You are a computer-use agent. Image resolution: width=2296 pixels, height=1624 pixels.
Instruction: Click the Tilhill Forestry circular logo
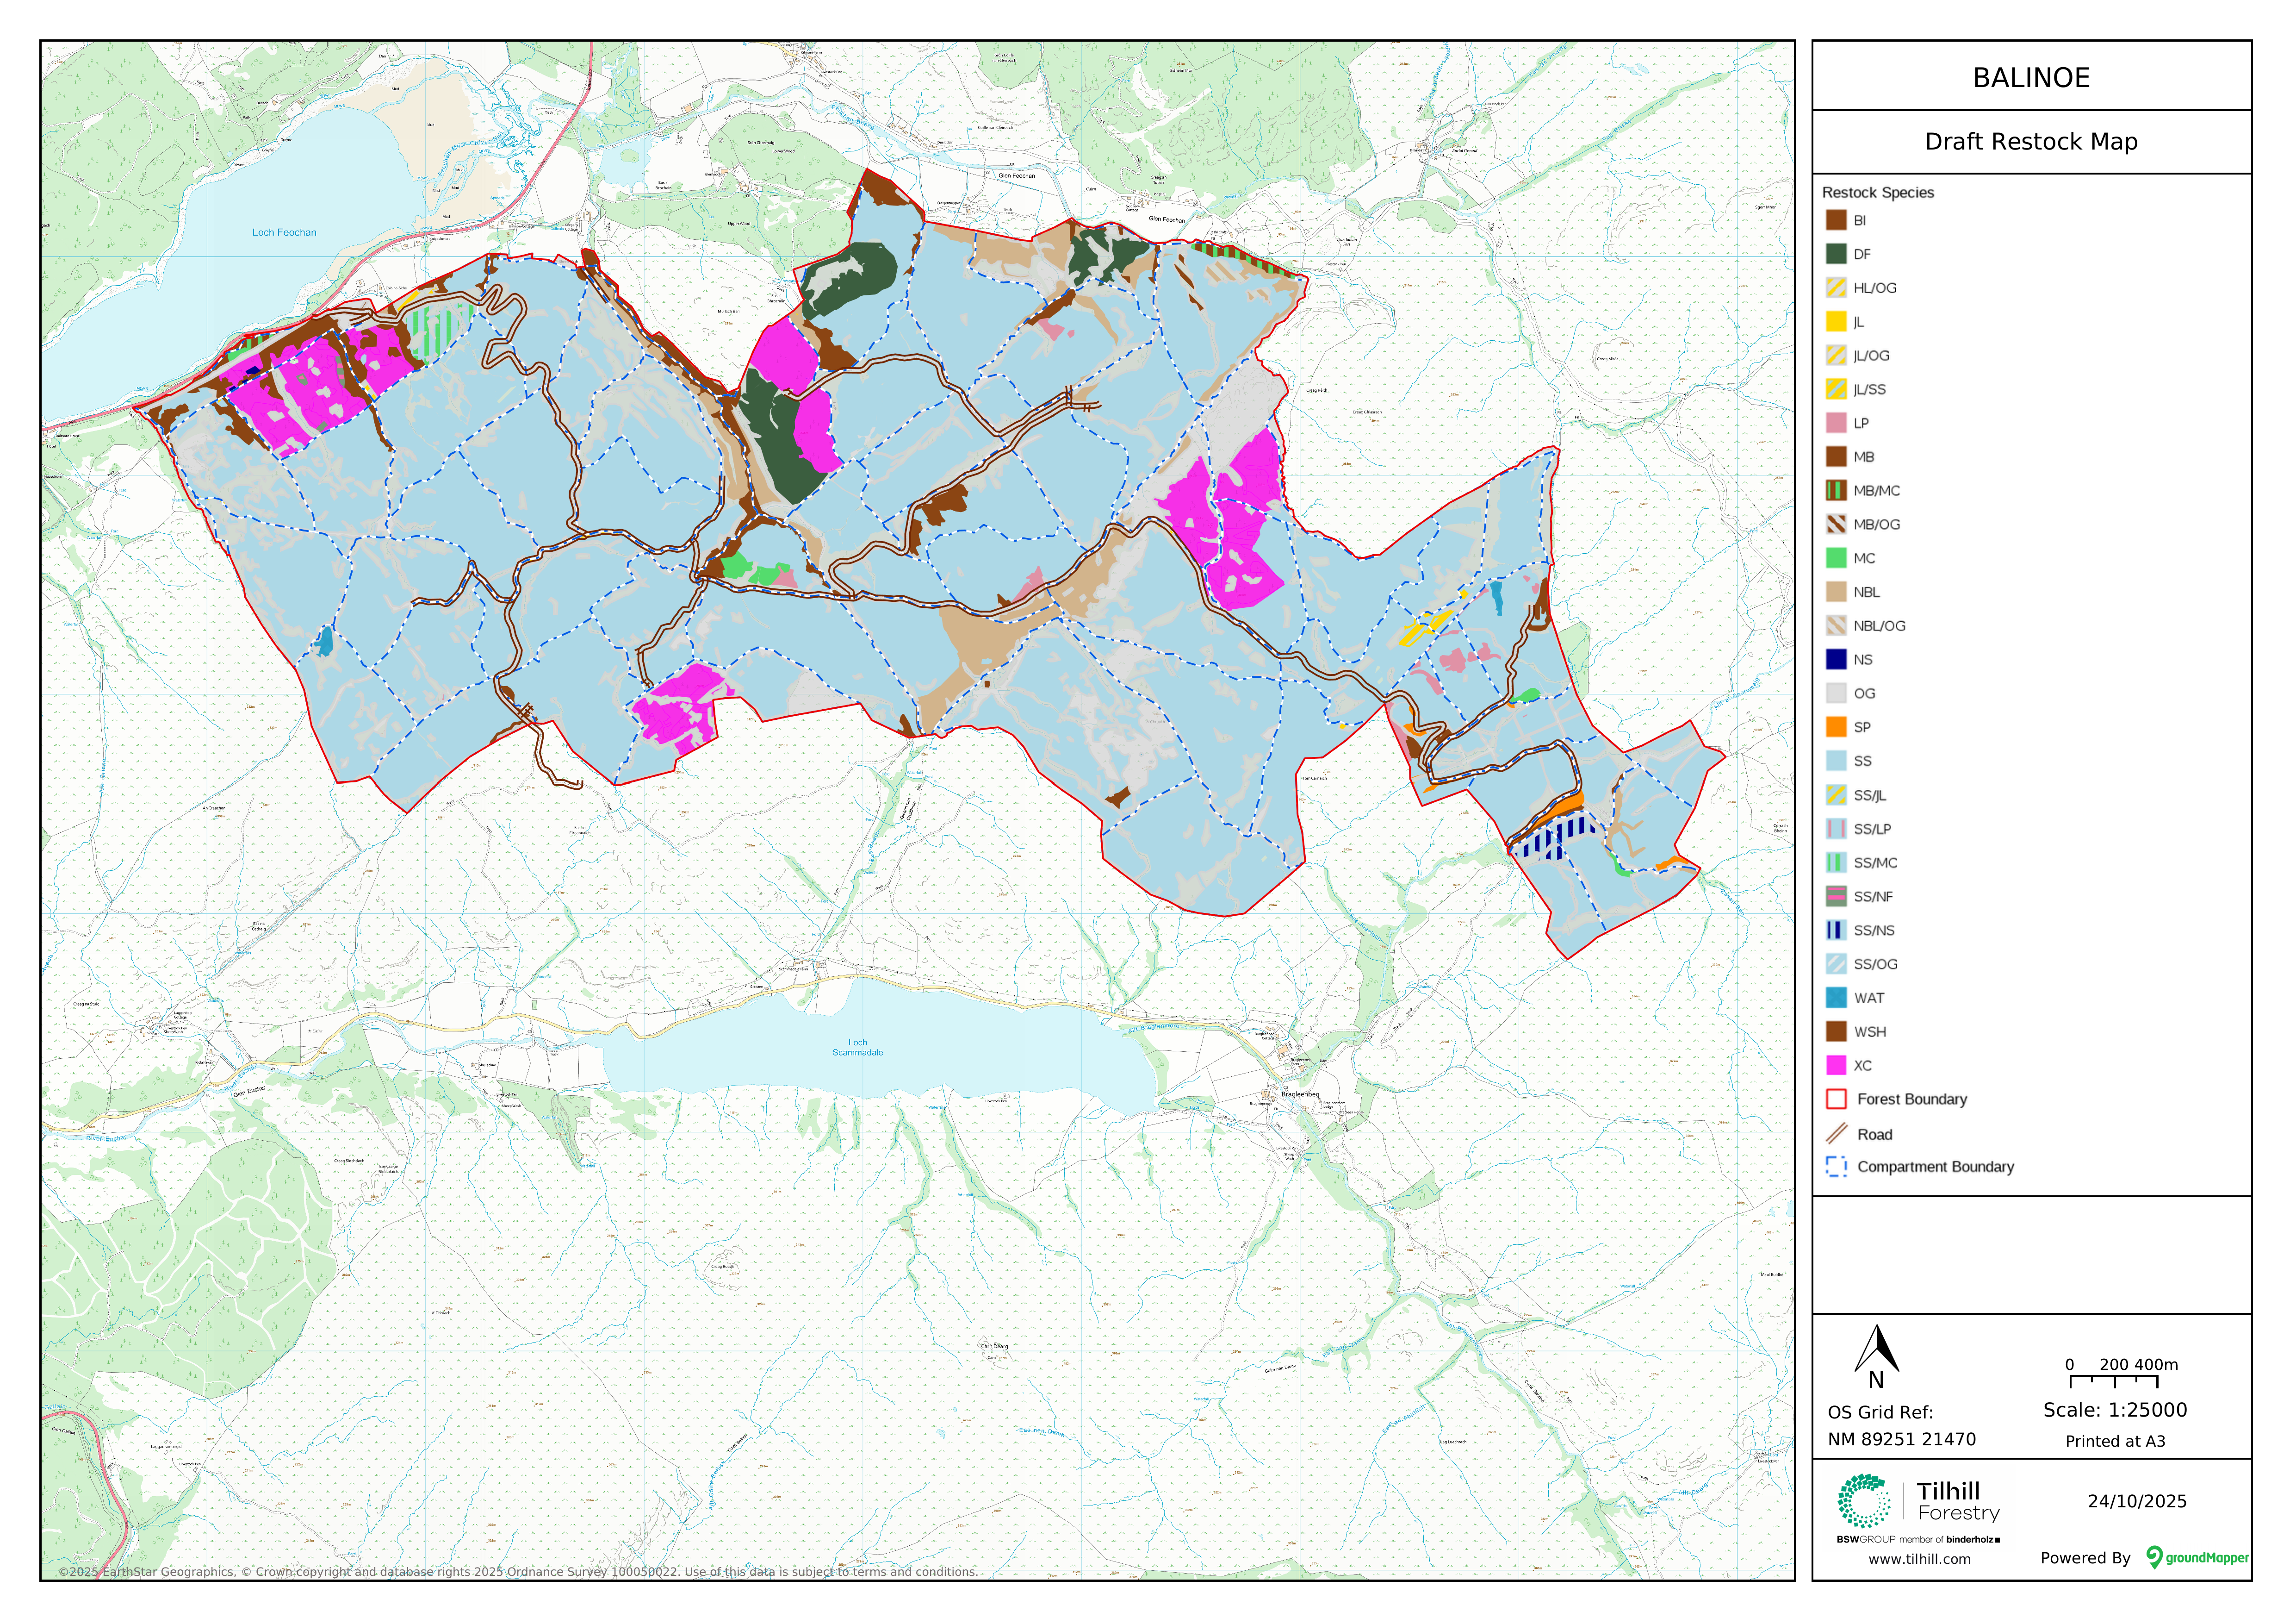[1864, 1501]
